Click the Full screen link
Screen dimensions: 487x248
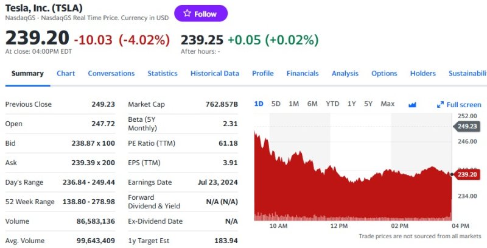coord(464,105)
